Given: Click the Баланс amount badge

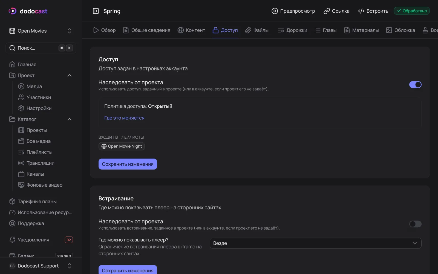Looking at the screenshot, I should click(64, 256).
